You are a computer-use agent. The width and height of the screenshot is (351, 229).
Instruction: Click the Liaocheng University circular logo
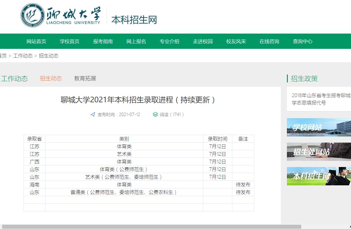[x=33, y=16]
